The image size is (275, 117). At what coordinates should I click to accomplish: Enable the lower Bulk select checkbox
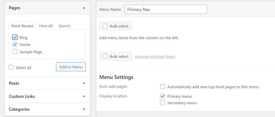[105, 57]
